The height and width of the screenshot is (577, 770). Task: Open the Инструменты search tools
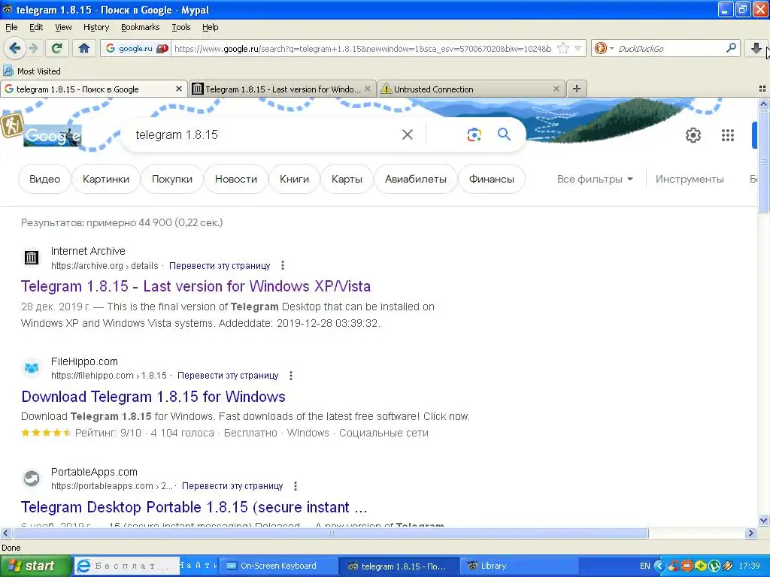pos(690,179)
